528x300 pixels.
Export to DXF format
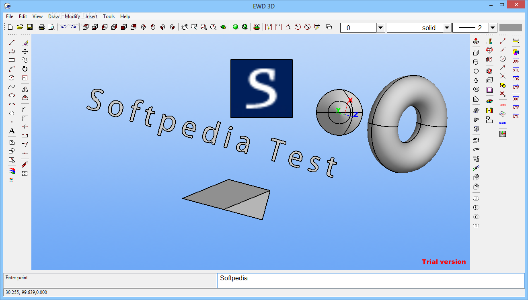[x=516, y=98]
